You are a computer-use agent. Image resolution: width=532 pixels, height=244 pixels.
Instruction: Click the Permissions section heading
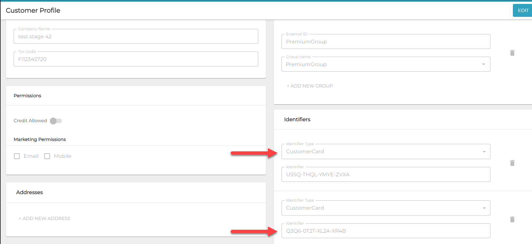[x=28, y=96]
